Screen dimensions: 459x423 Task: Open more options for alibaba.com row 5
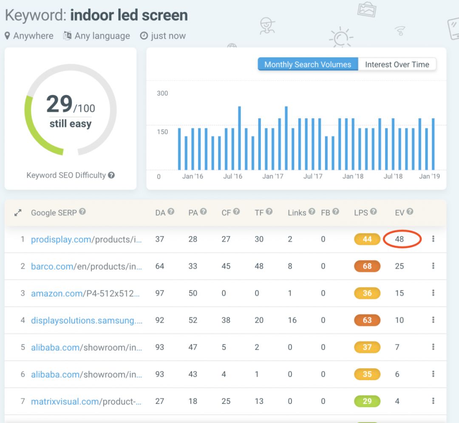(433, 347)
